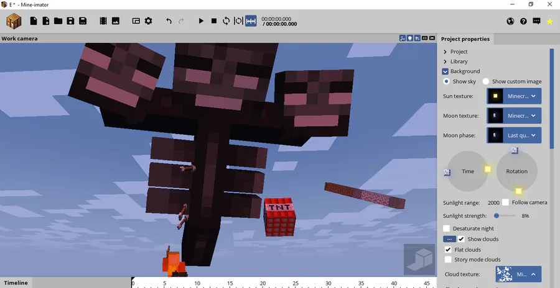Click the grayed-out redo arrow
Image resolution: width=560 pixels, height=288 pixels.
pos(181,21)
